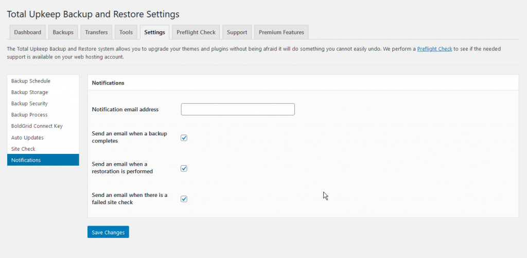Image resolution: width=527 pixels, height=258 pixels.
Task: Open Site Check settings section
Action: pos(24,149)
